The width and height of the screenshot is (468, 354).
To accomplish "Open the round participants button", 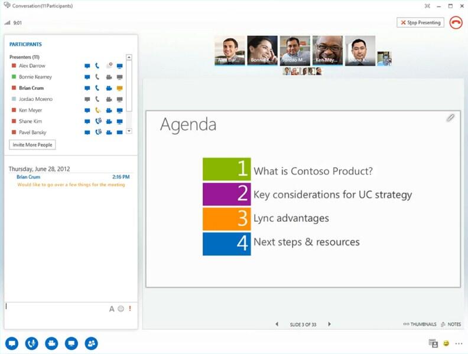I will click(92, 343).
